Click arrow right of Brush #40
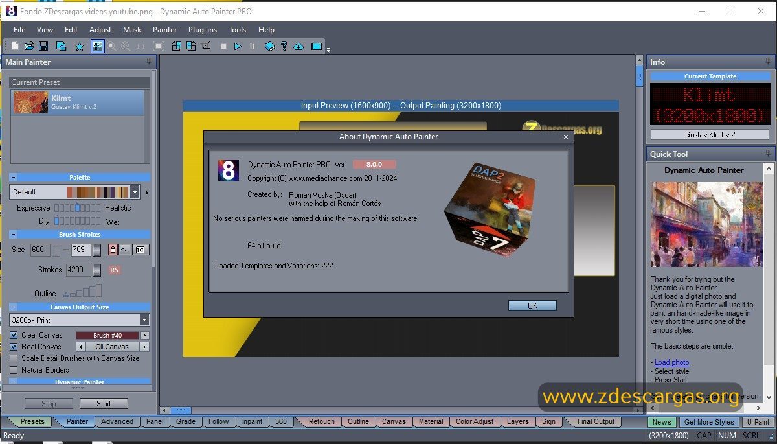Viewport: 777px width, 444px height. (145, 335)
